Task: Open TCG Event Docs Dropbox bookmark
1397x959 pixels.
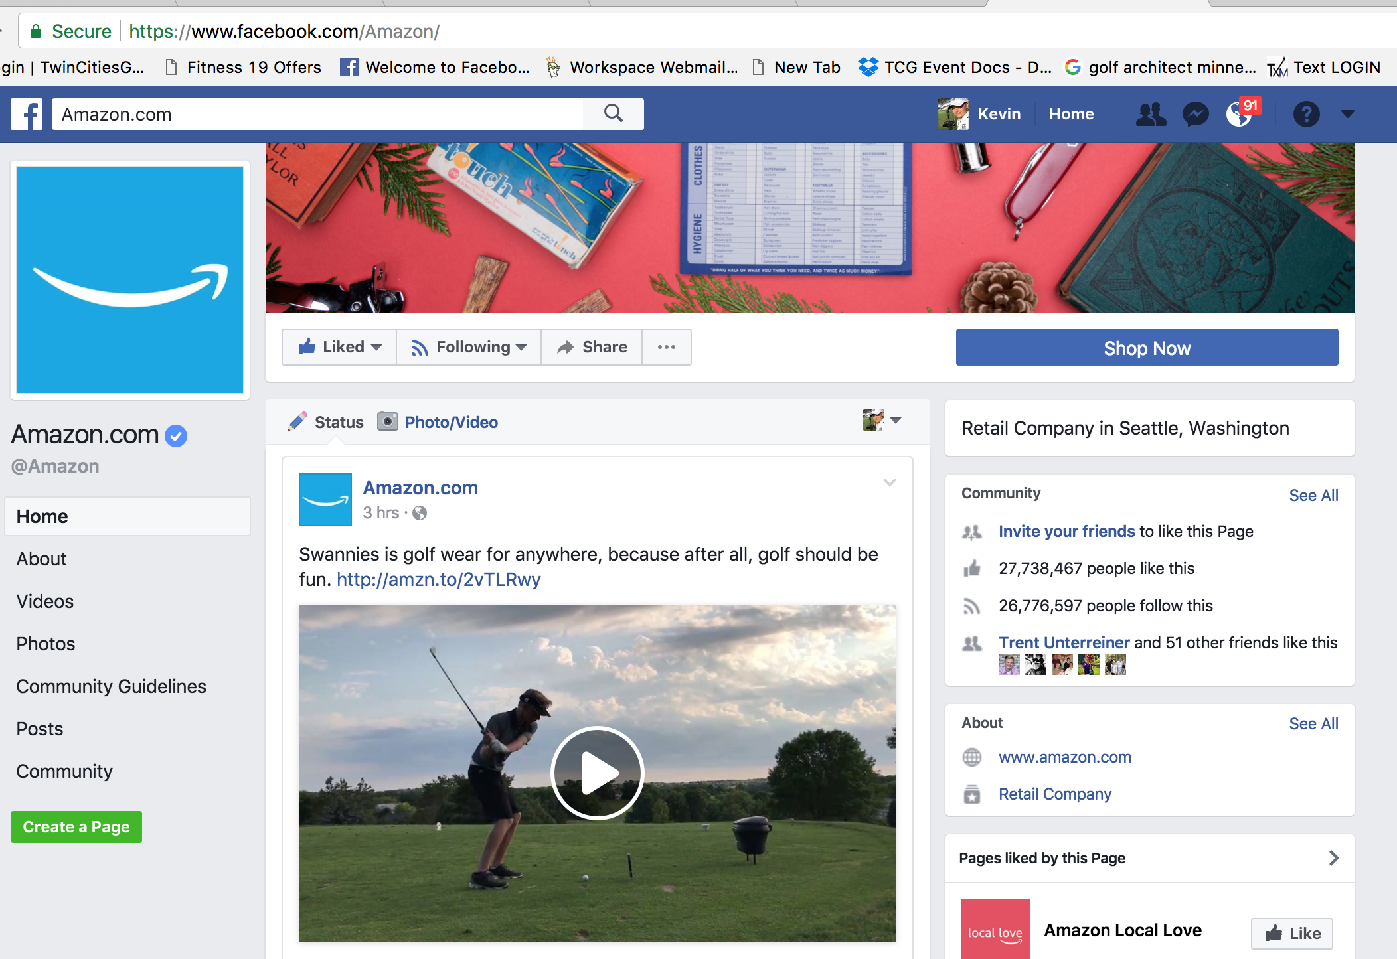Action: 955,67
